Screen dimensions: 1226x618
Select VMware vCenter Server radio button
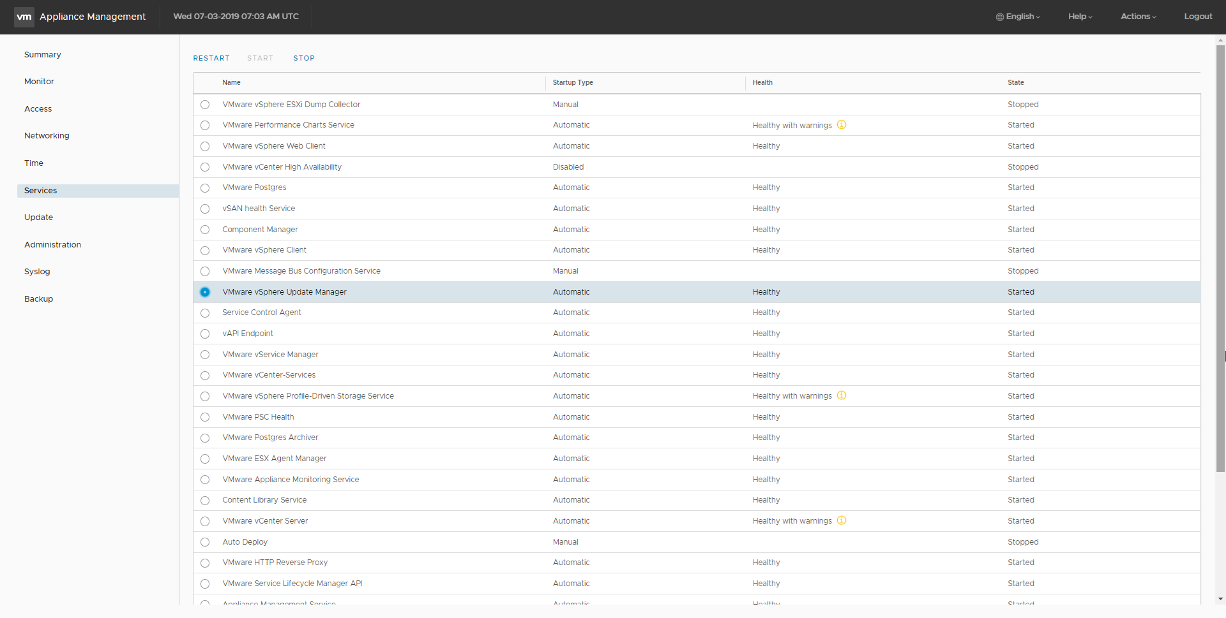205,521
